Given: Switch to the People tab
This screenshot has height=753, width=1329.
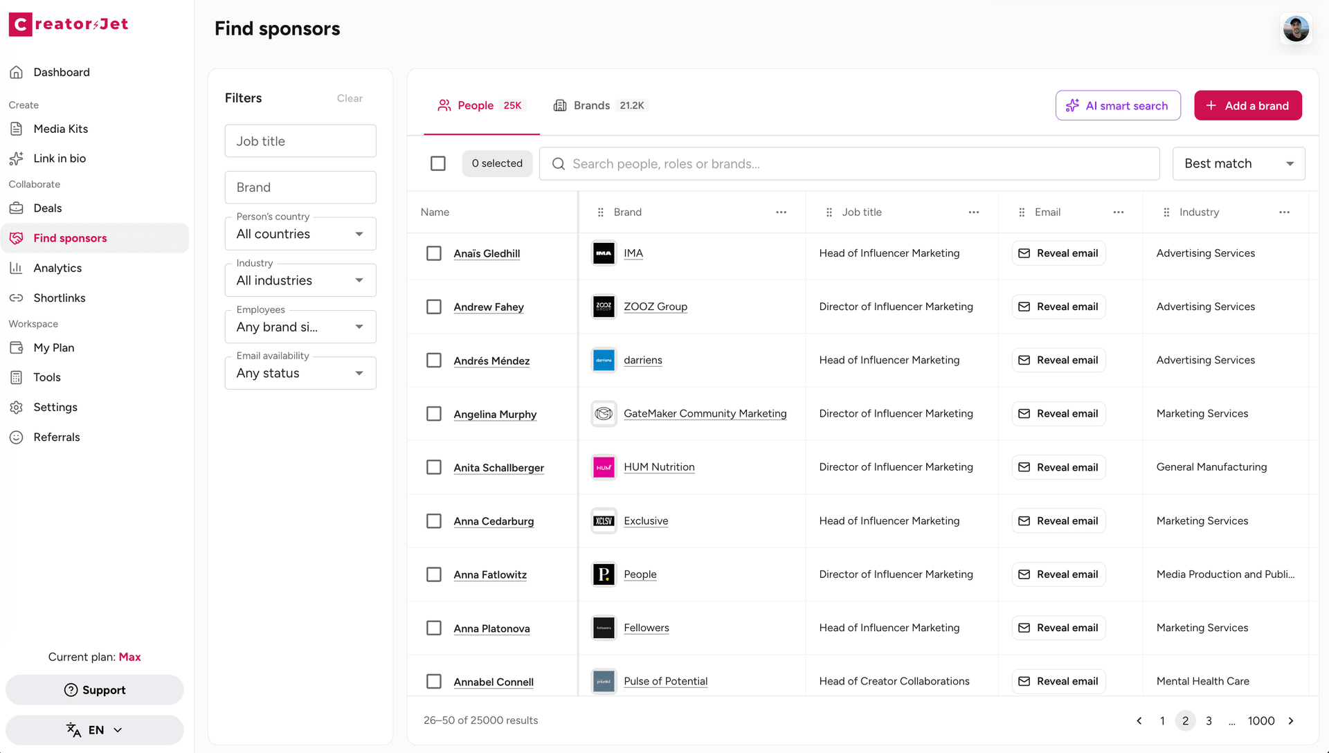Looking at the screenshot, I should pos(482,105).
